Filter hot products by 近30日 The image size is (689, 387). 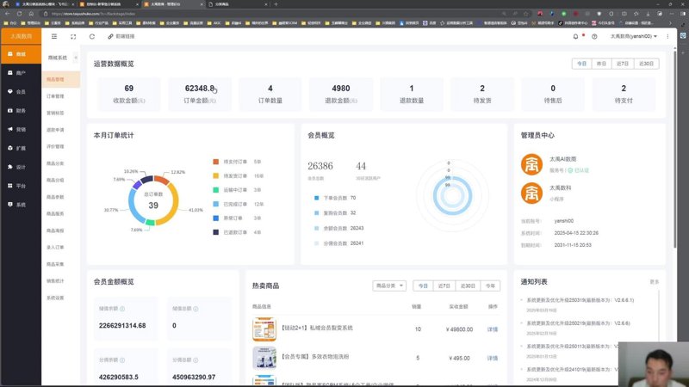tap(468, 286)
